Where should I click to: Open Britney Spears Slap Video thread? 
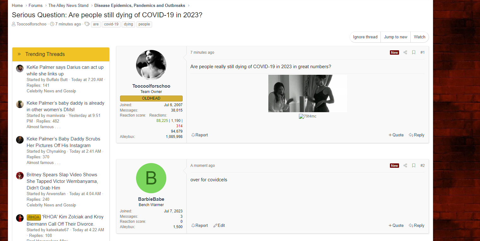62,181
